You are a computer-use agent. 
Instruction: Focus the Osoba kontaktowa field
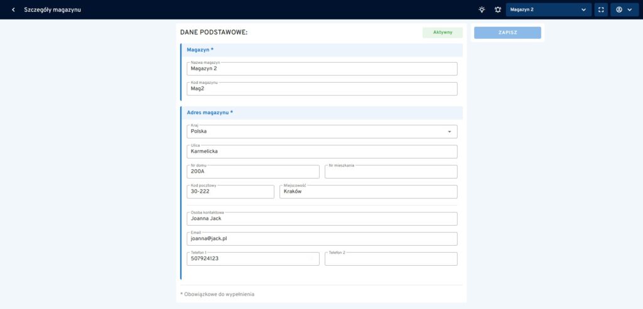[x=321, y=219]
